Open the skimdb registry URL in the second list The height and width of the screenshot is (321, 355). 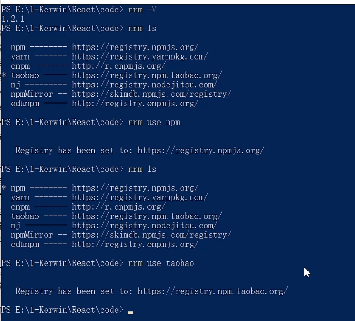click(152, 235)
